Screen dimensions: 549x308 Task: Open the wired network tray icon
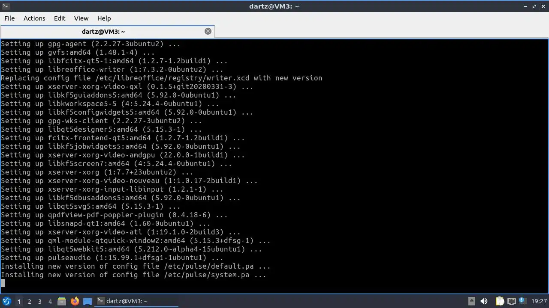pyautogui.click(x=512, y=301)
